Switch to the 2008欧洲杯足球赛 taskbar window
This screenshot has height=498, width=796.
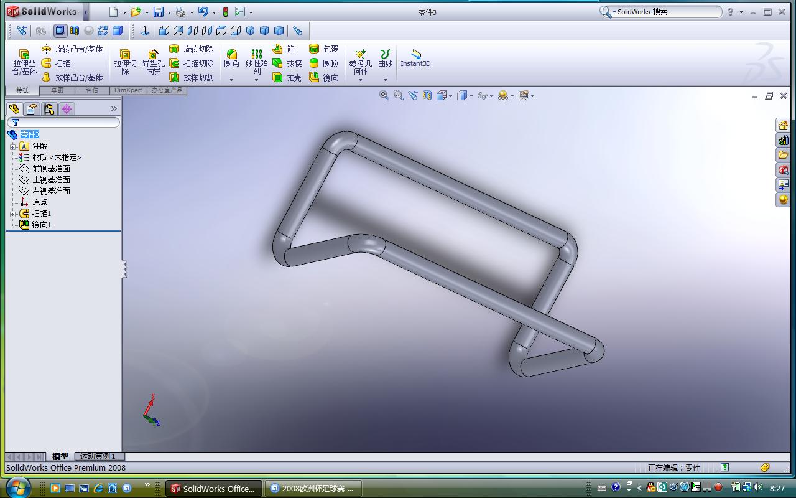(313, 489)
